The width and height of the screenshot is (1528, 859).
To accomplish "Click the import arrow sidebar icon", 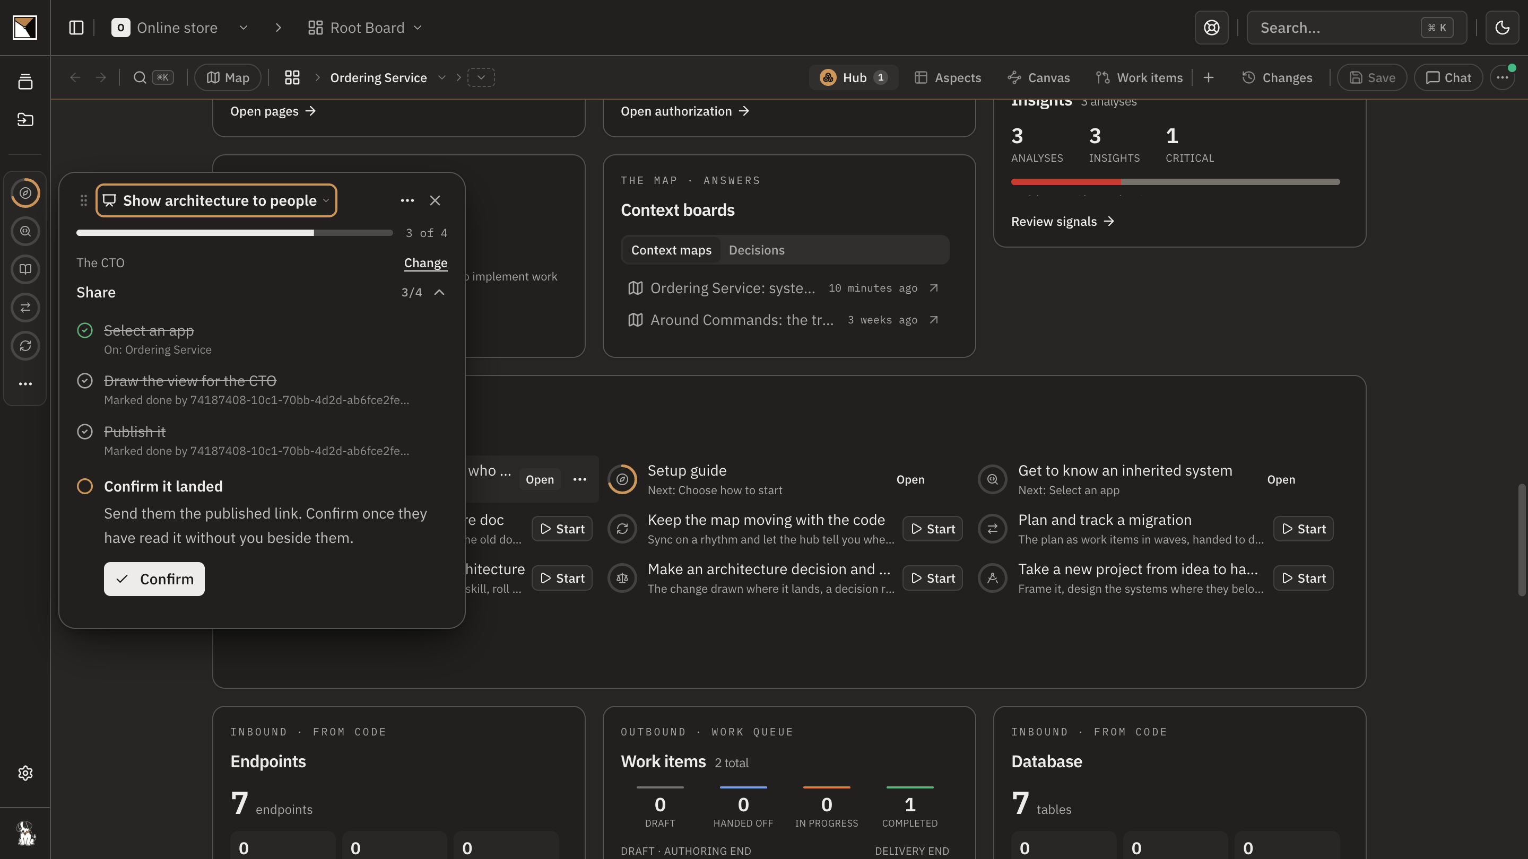I will pos(25,120).
